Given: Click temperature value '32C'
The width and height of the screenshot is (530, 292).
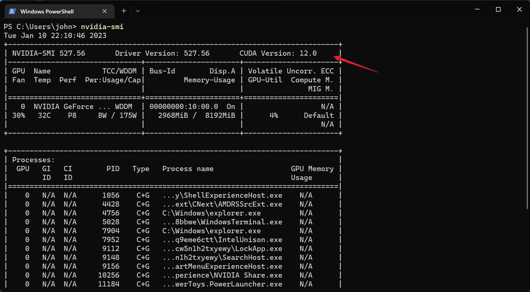Looking at the screenshot, I should [x=44, y=115].
